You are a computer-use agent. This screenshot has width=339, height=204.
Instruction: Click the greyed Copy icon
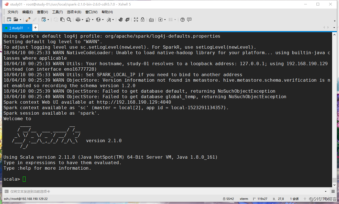coord(56,20)
